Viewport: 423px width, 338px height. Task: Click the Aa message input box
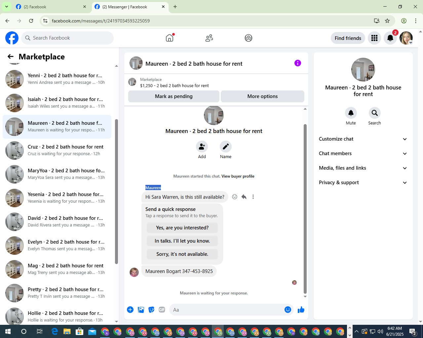[x=231, y=310]
